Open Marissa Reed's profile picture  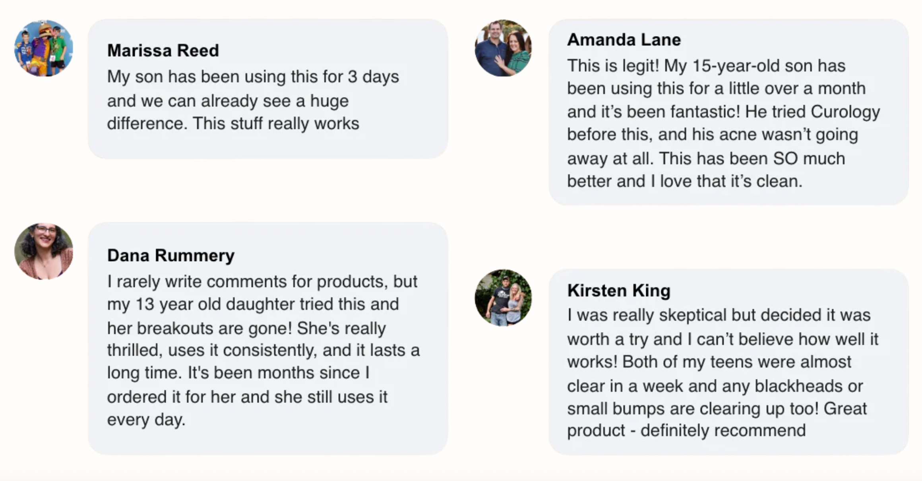[x=44, y=48]
